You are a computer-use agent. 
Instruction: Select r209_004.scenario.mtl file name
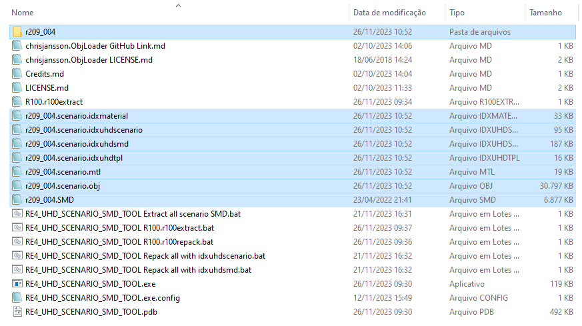coord(63,172)
